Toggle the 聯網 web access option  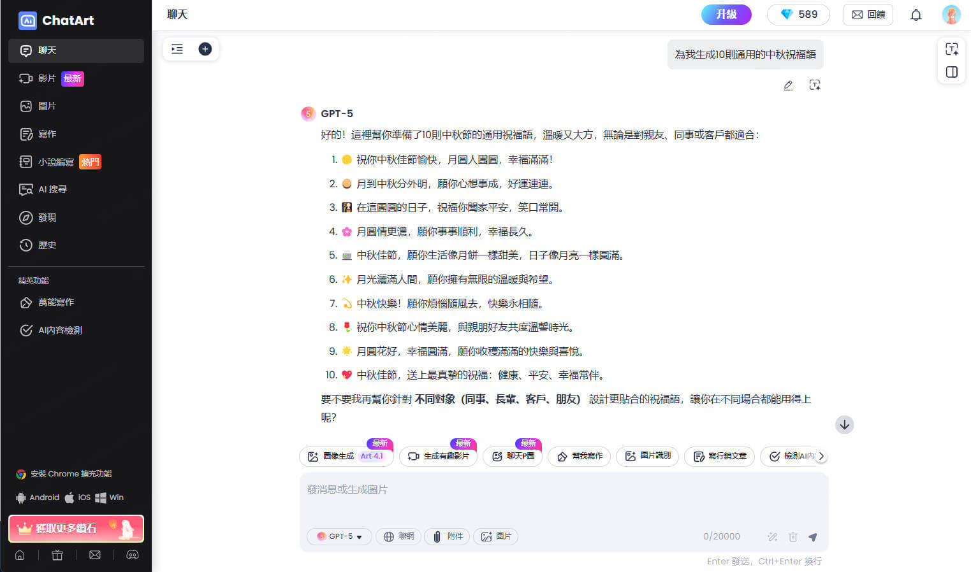pos(399,537)
